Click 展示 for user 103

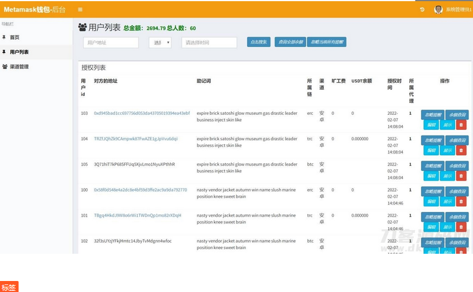447,125
